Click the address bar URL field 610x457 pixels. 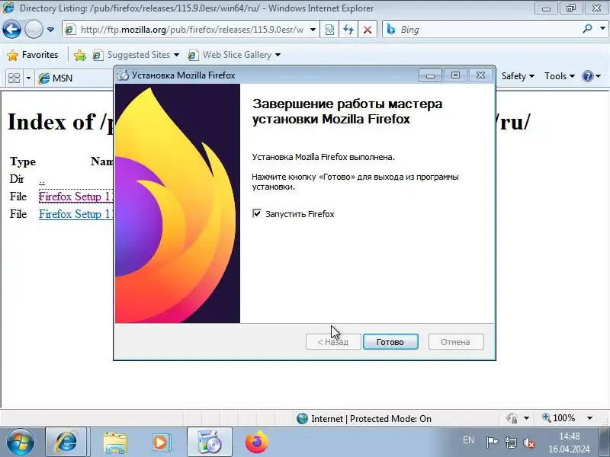pos(191,30)
